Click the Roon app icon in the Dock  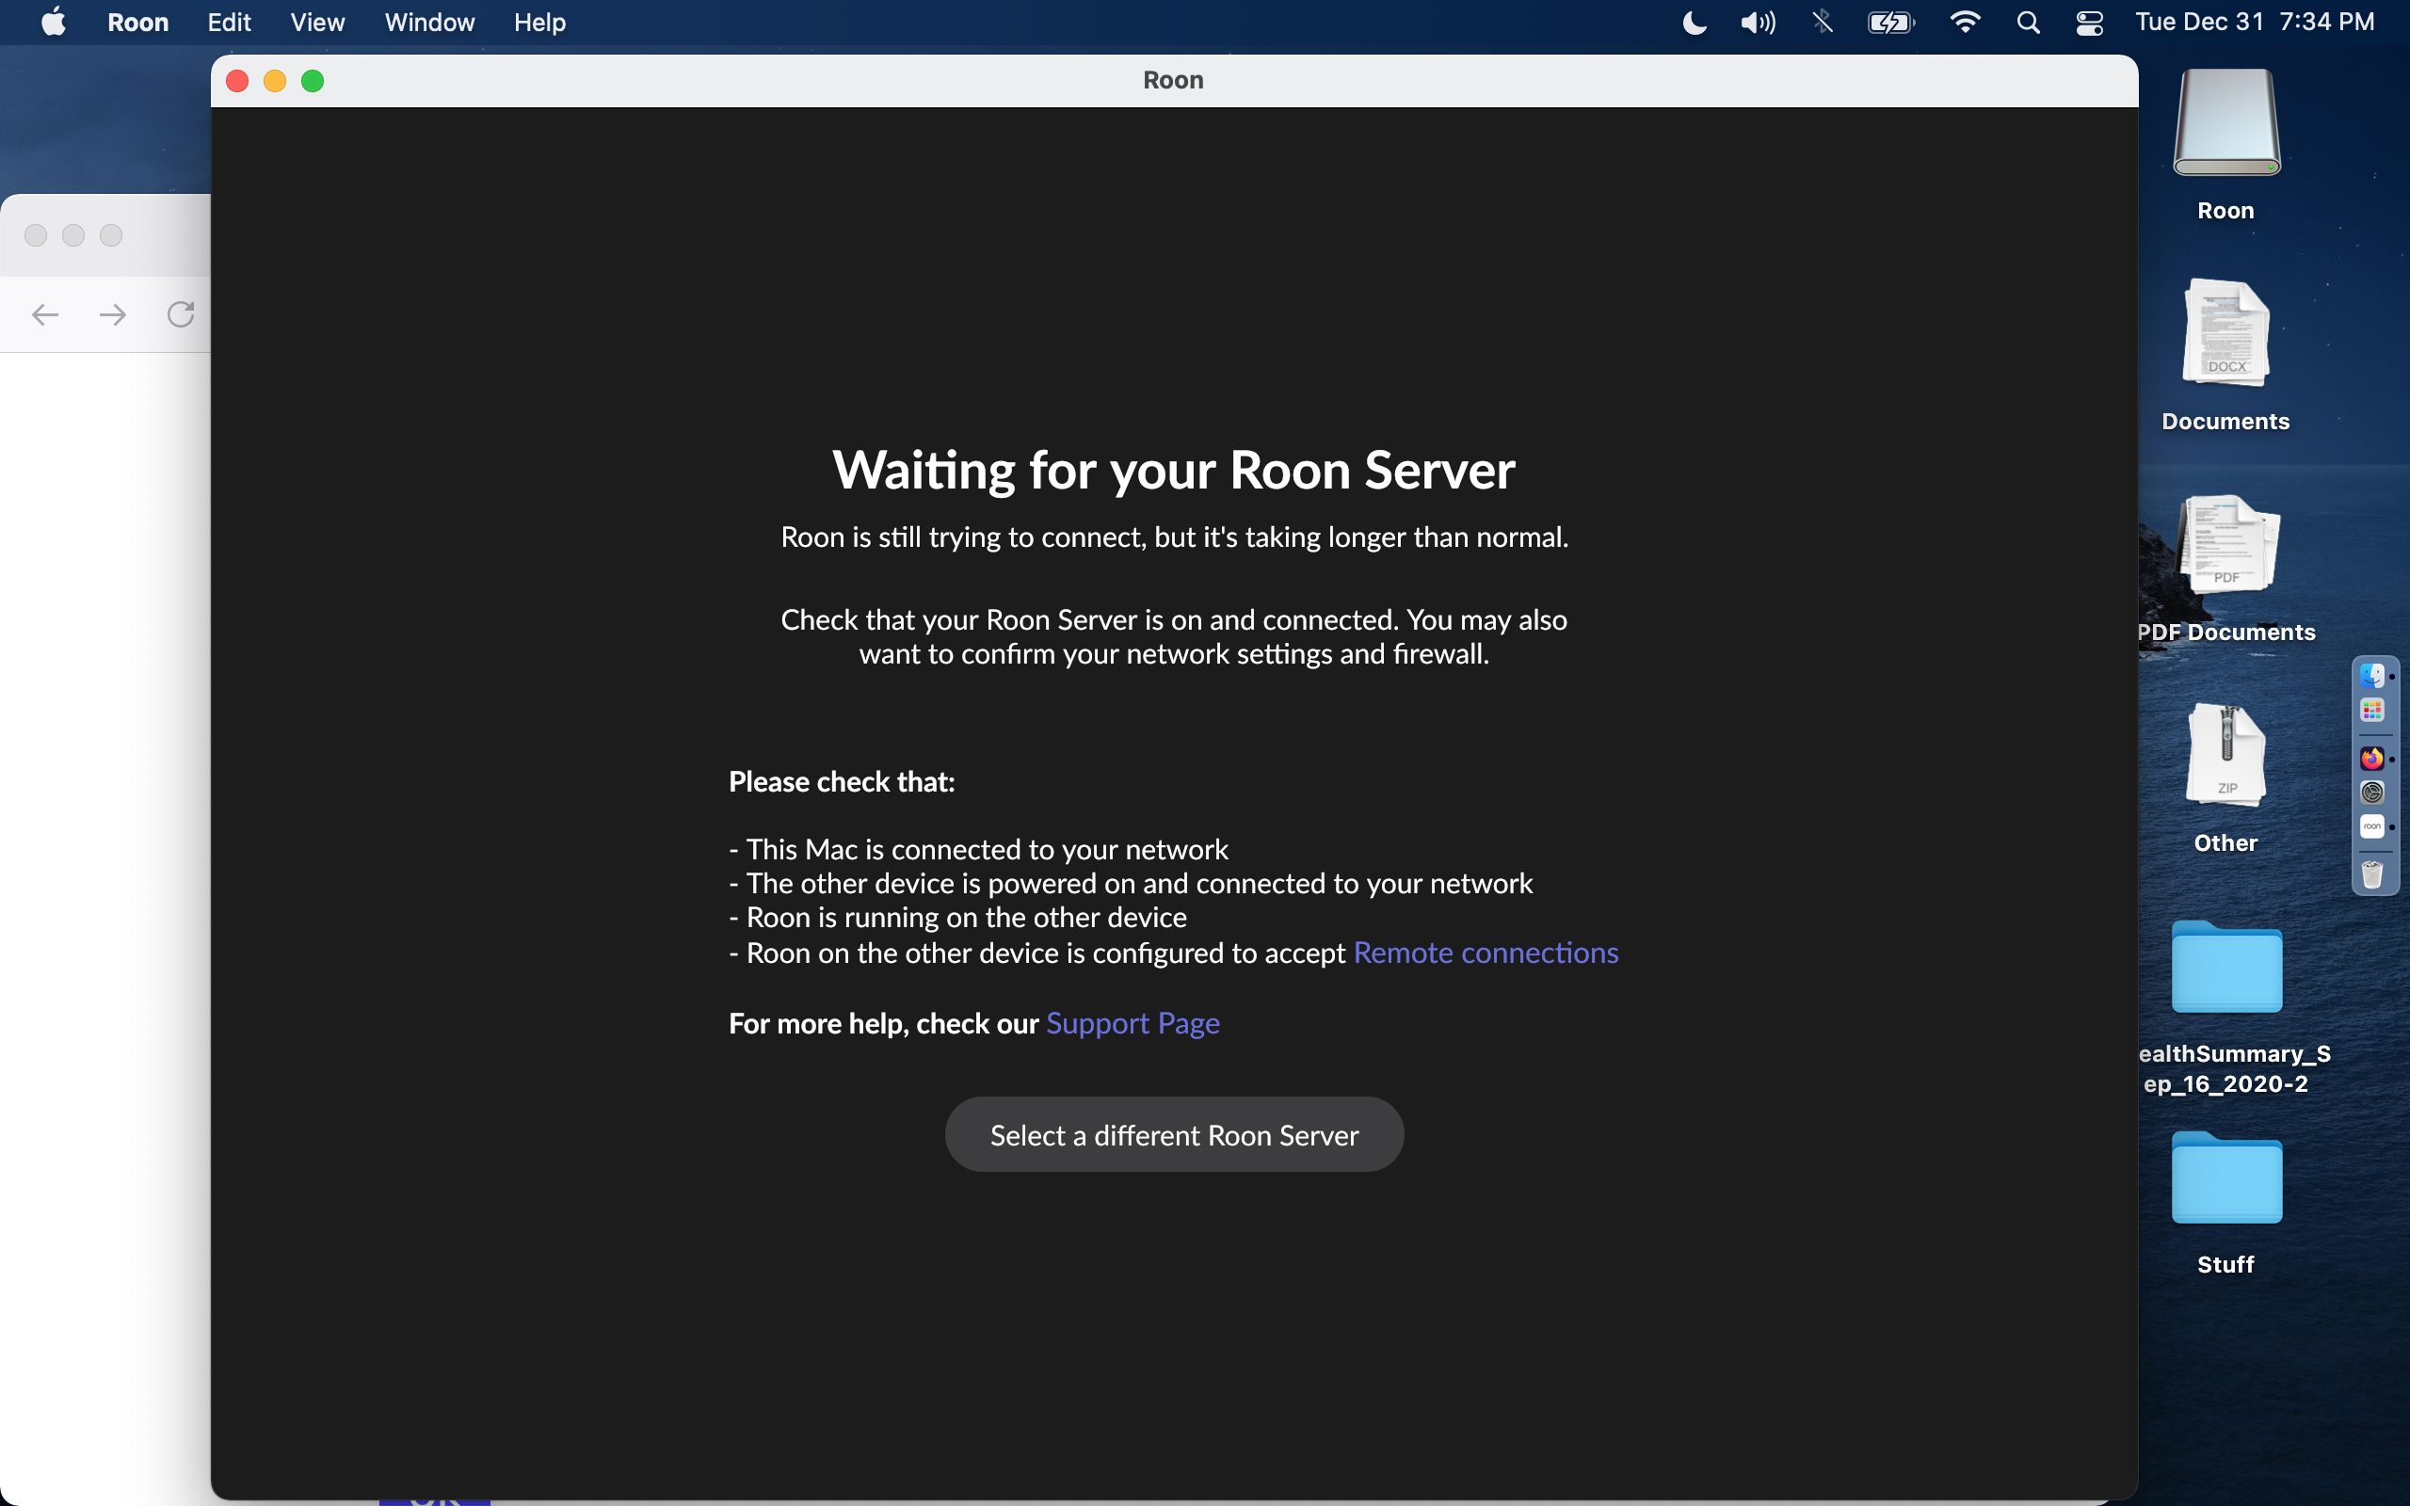(x=2371, y=826)
